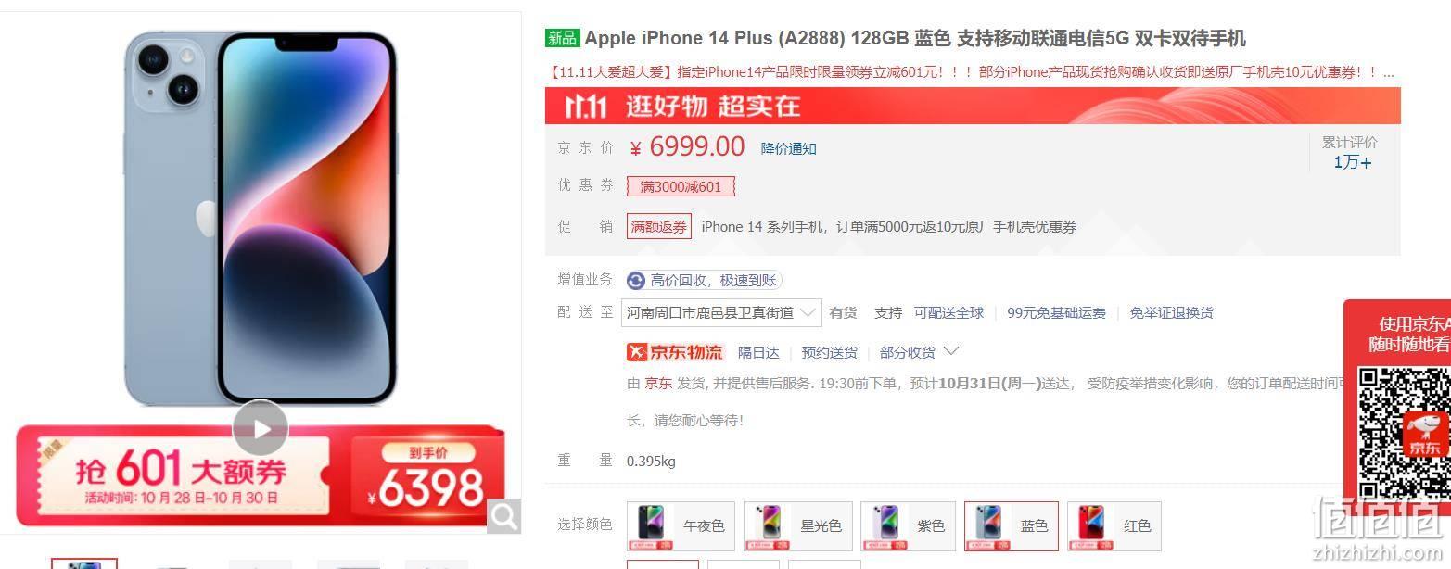Click the magnifier zoom icon on product image
The height and width of the screenshot is (569, 1451).
[x=503, y=517]
